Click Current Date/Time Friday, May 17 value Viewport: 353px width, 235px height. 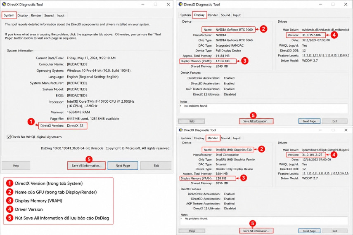point(91,58)
